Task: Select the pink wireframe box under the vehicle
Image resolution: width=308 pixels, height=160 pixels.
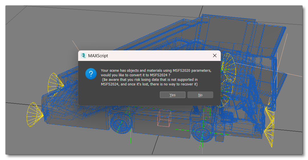Action: (164, 118)
